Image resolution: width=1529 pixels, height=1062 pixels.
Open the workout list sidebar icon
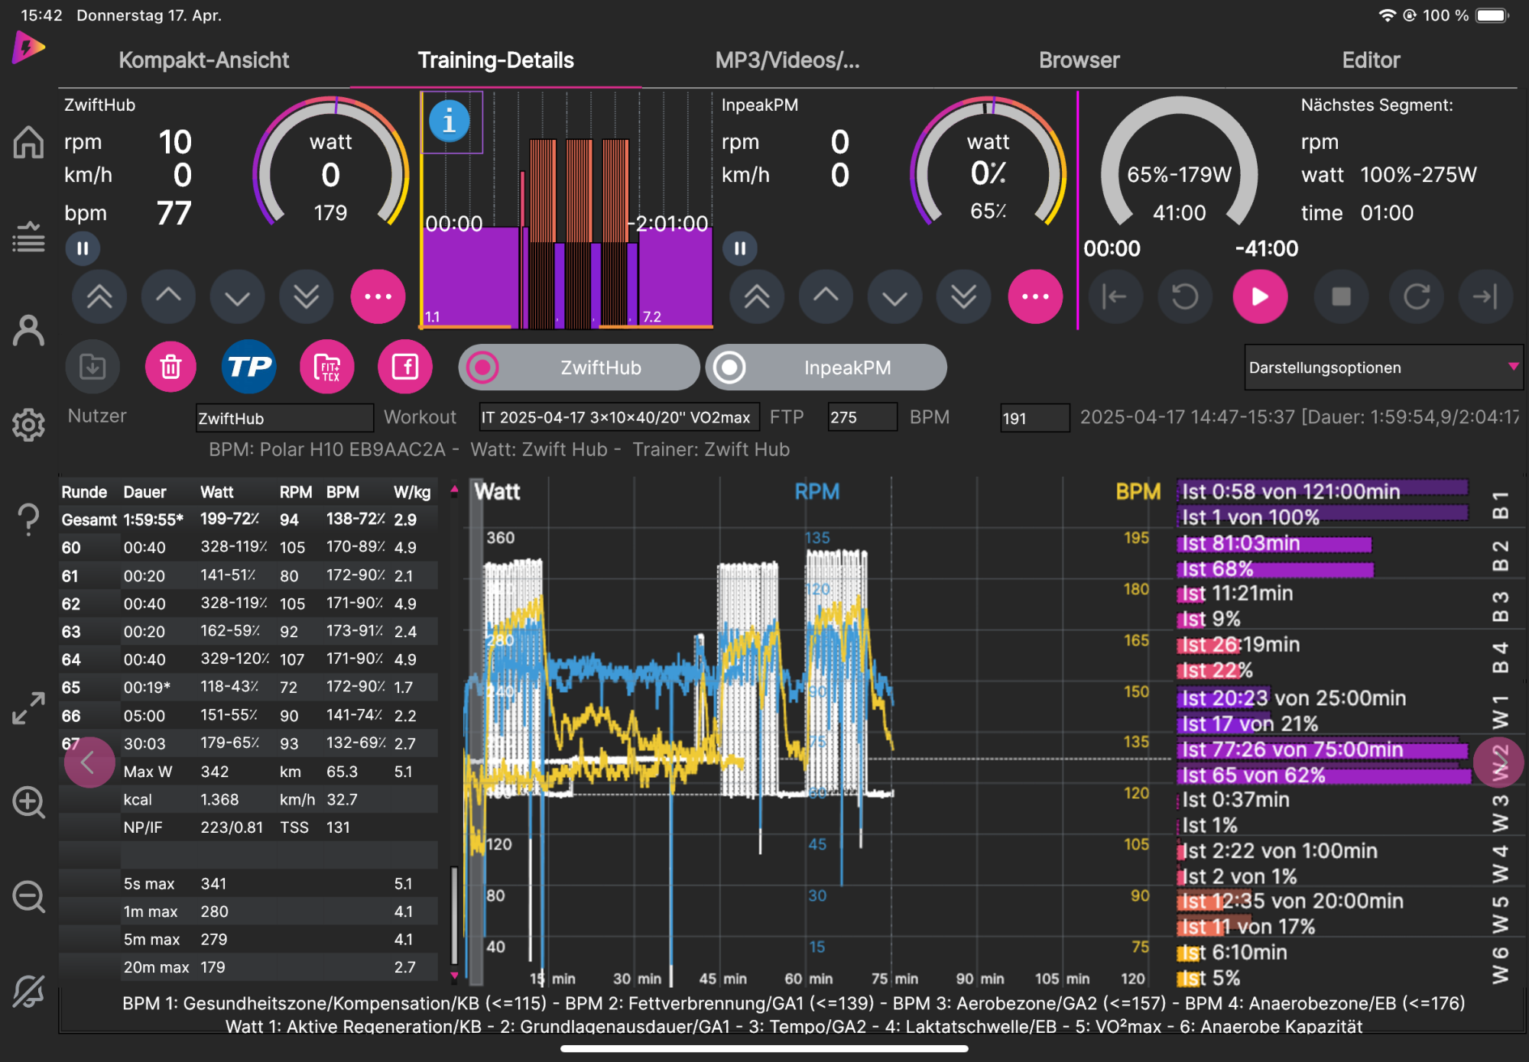28,237
